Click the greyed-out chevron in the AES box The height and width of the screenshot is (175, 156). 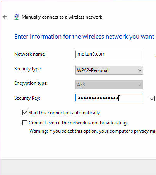(139, 84)
